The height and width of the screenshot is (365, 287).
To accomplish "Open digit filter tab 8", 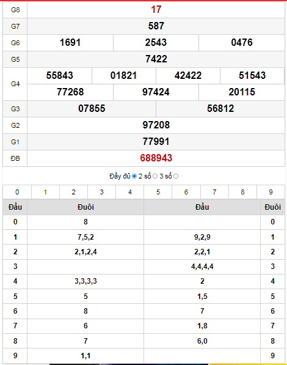I will (242, 192).
